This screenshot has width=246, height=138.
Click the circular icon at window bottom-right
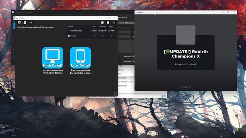[x=115, y=94]
